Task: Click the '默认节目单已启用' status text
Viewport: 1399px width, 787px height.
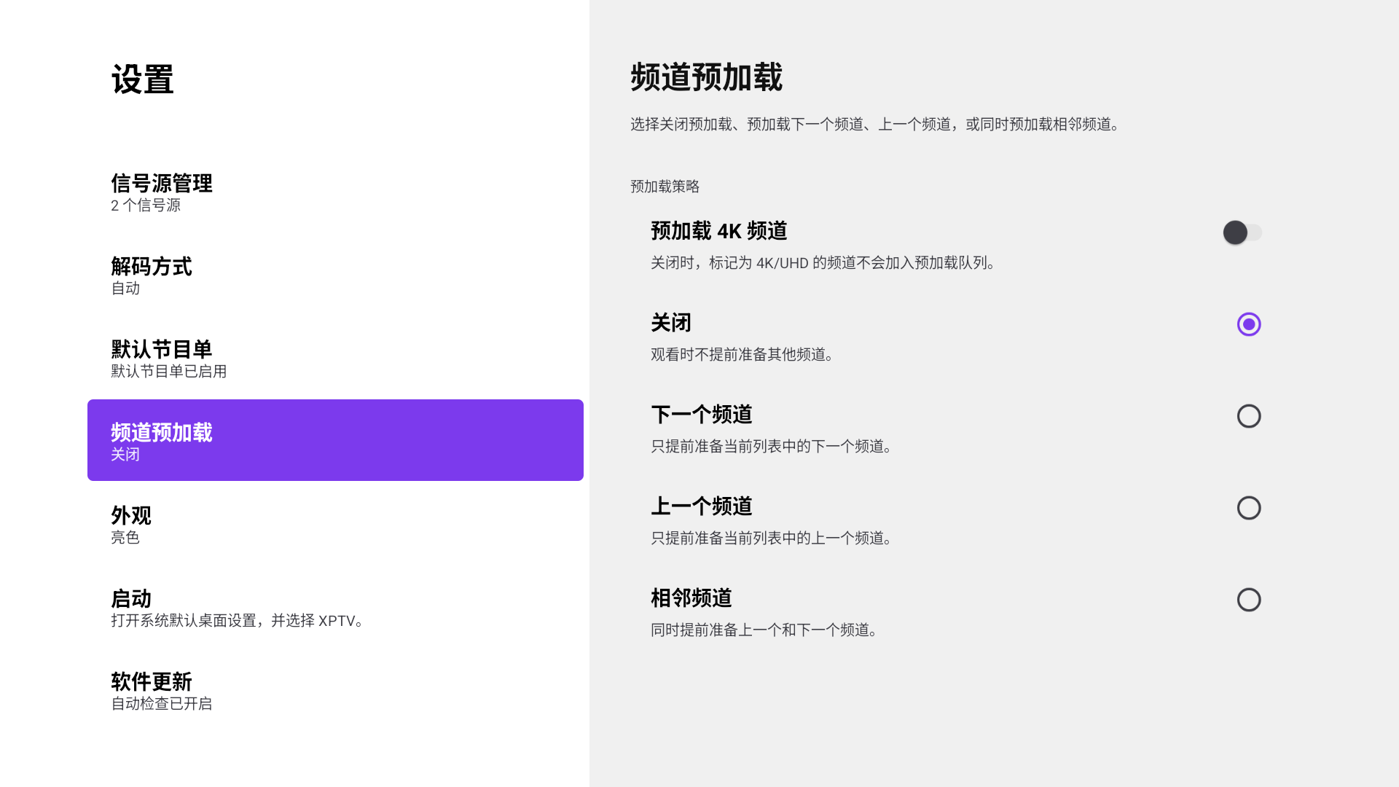Action: [x=168, y=372]
